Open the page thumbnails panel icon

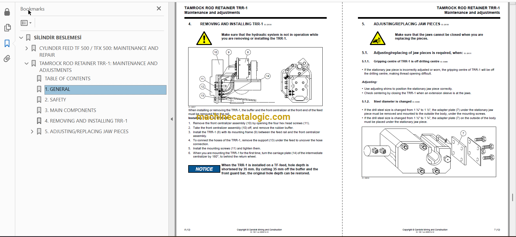point(7,28)
